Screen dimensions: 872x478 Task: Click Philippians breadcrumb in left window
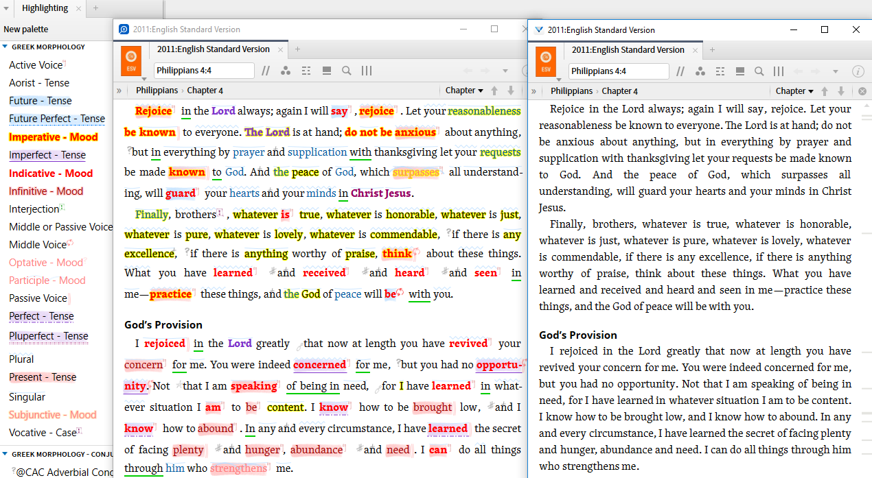157,91
